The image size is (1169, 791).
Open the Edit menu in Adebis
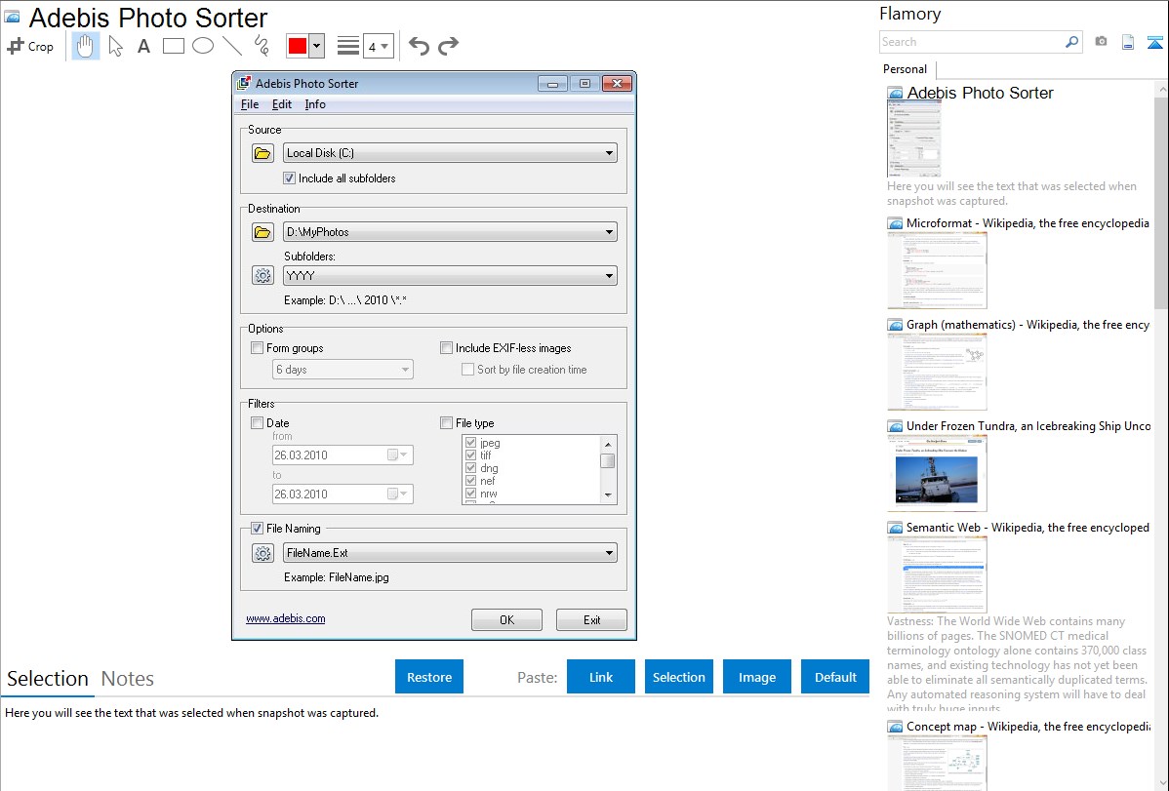[x=282, y=104]
